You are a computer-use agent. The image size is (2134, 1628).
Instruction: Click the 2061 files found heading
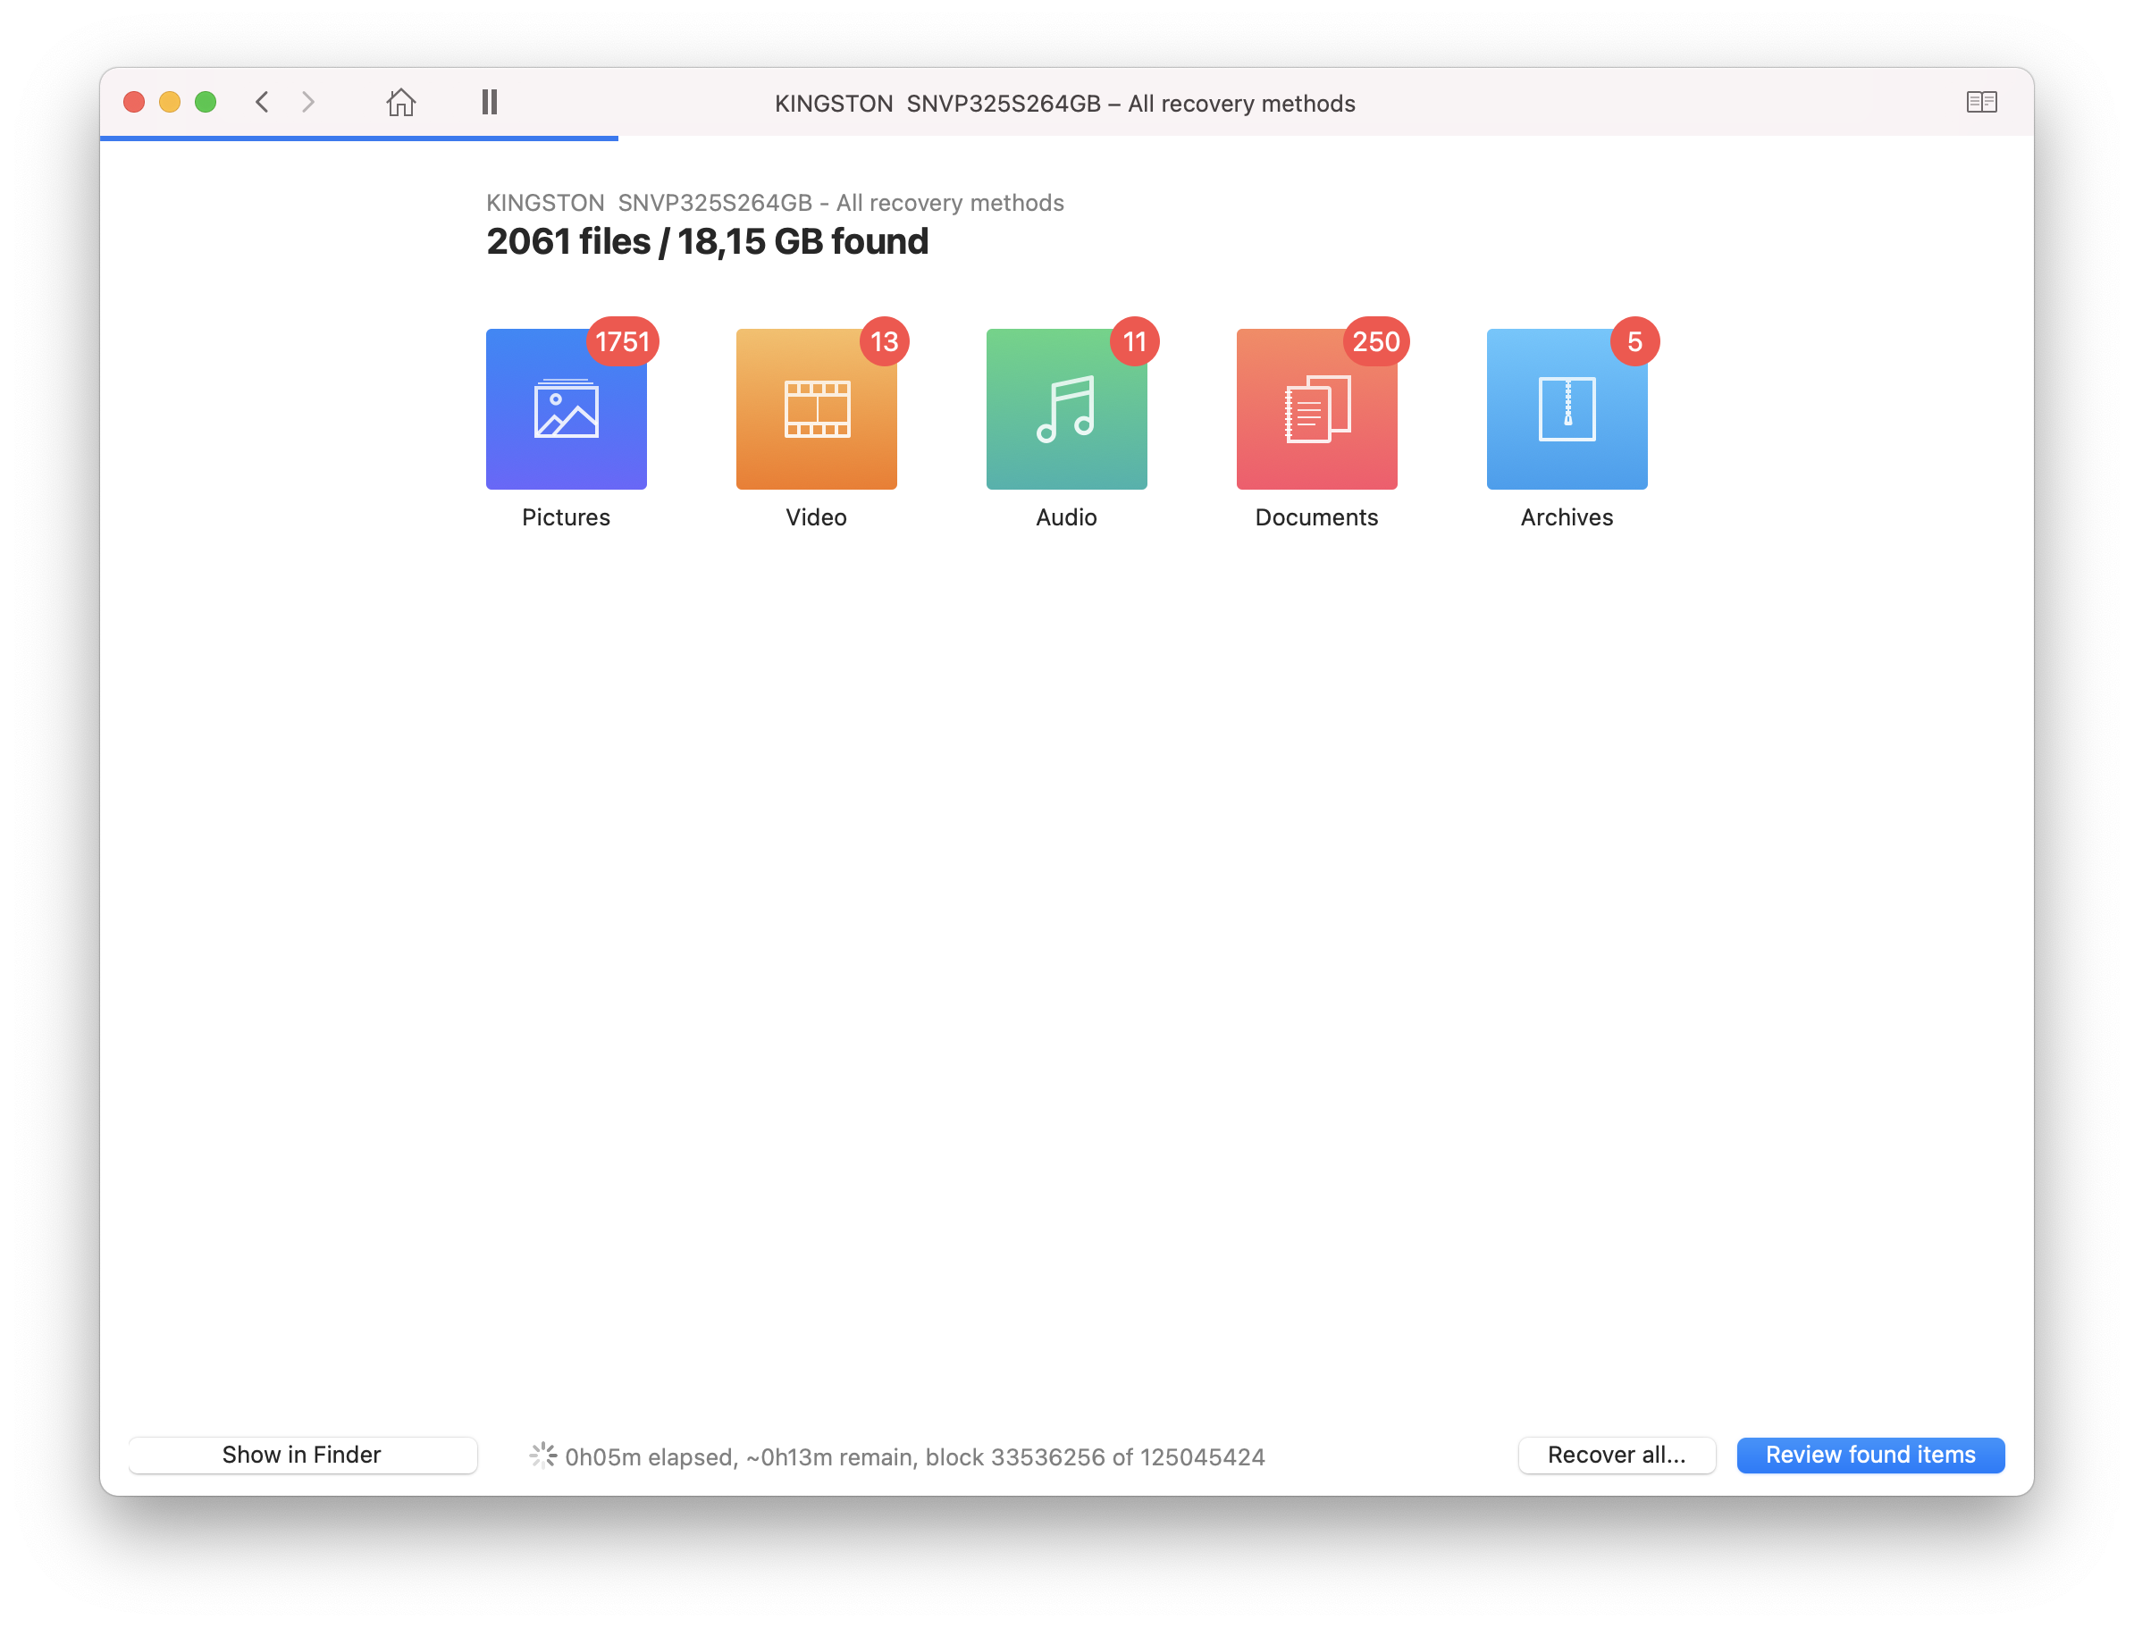(x=707, y=241)
